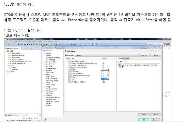This screenshot has width=184, height=123.
Task: Open the Window menu
Action: tap(51, 42)
